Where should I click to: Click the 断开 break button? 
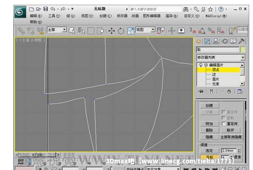click(230, 130)
